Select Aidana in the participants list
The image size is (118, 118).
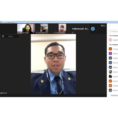click(x=113, y=58)
